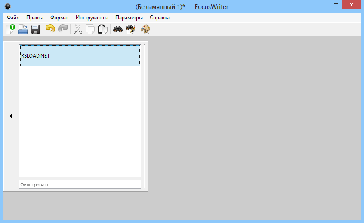Image resolution: width=364 pixels, height=223 pixels.
Task: Open the Справка menu
Action: [160, 18]
